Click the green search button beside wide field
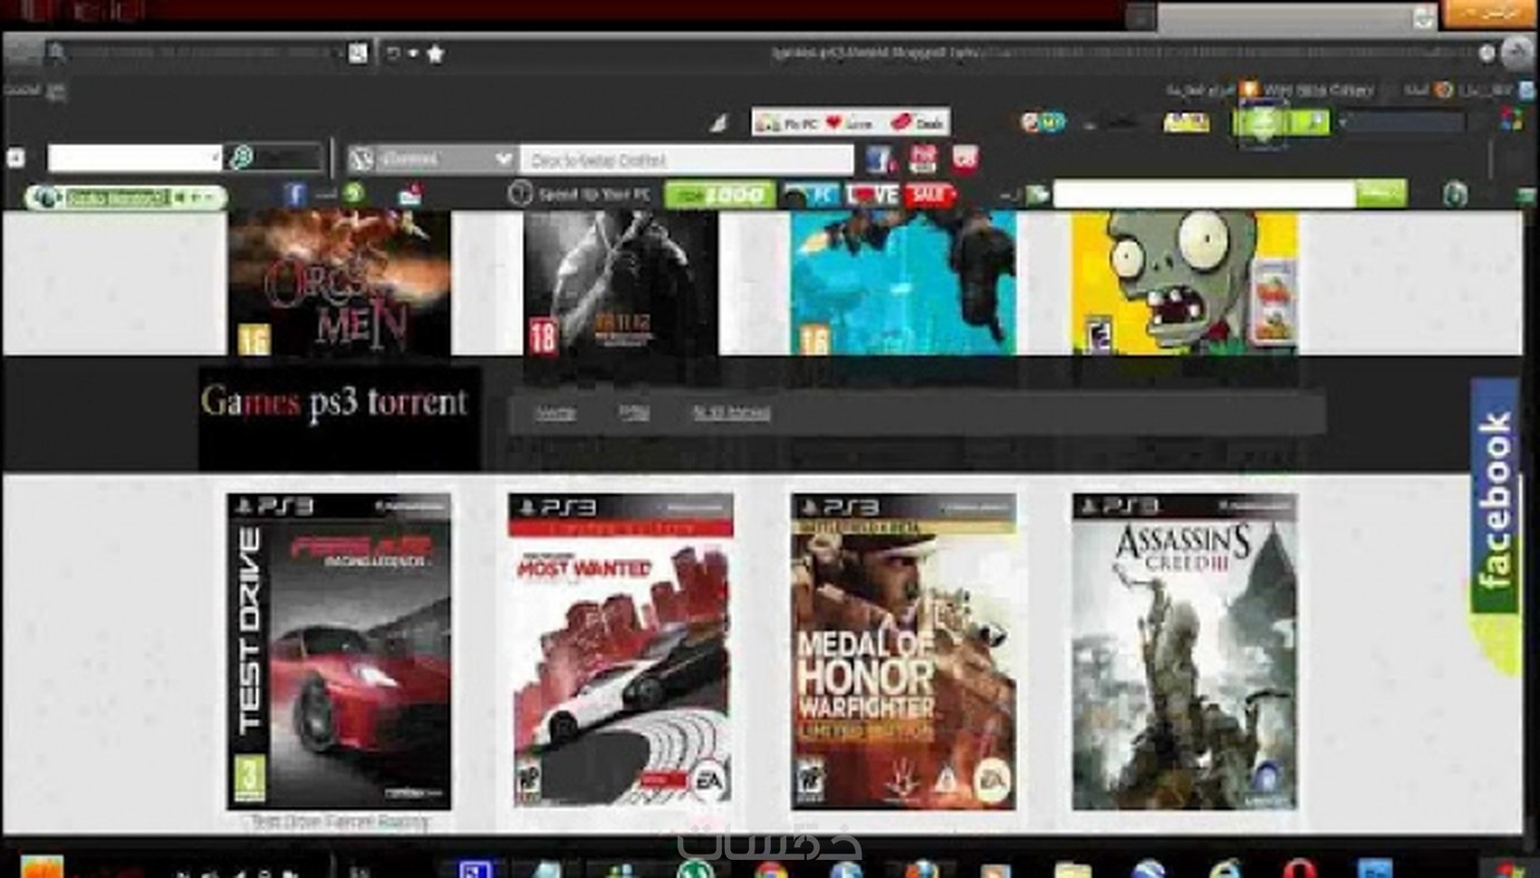The width and height of the screenshot is (1540, 878). (x=1381, y=193)
